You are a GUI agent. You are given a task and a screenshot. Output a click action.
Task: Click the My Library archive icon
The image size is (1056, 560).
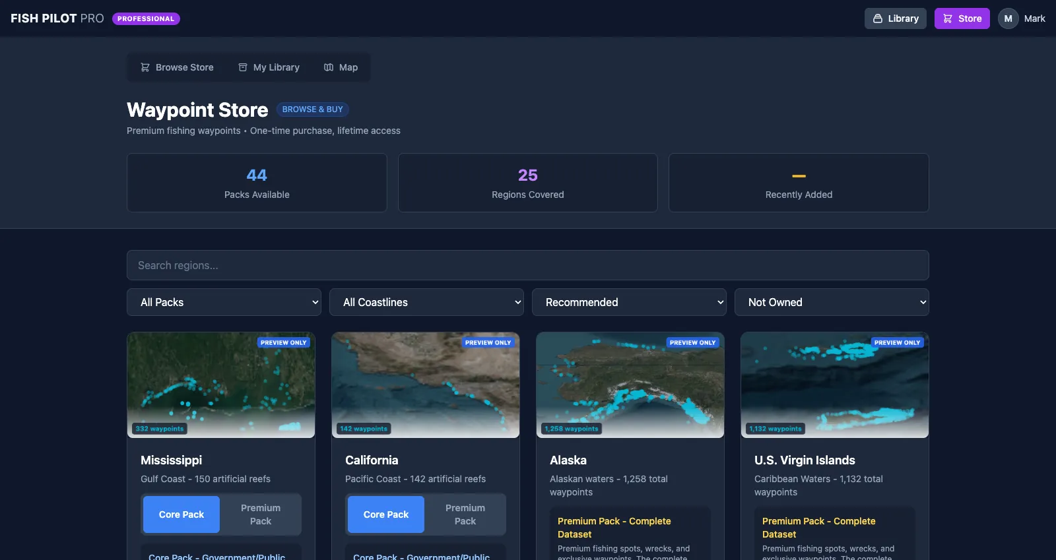click(x=243, y=67)
